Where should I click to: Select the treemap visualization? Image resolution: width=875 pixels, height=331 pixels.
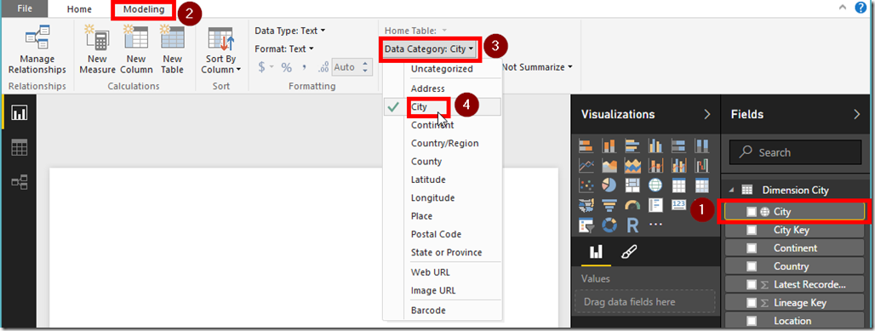tap(632, 185)
